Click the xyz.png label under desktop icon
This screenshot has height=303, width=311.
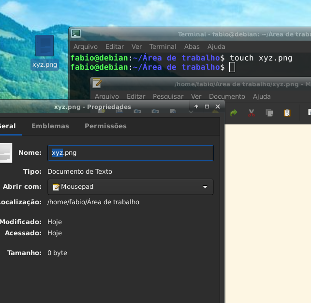click(x=44, y=65)
